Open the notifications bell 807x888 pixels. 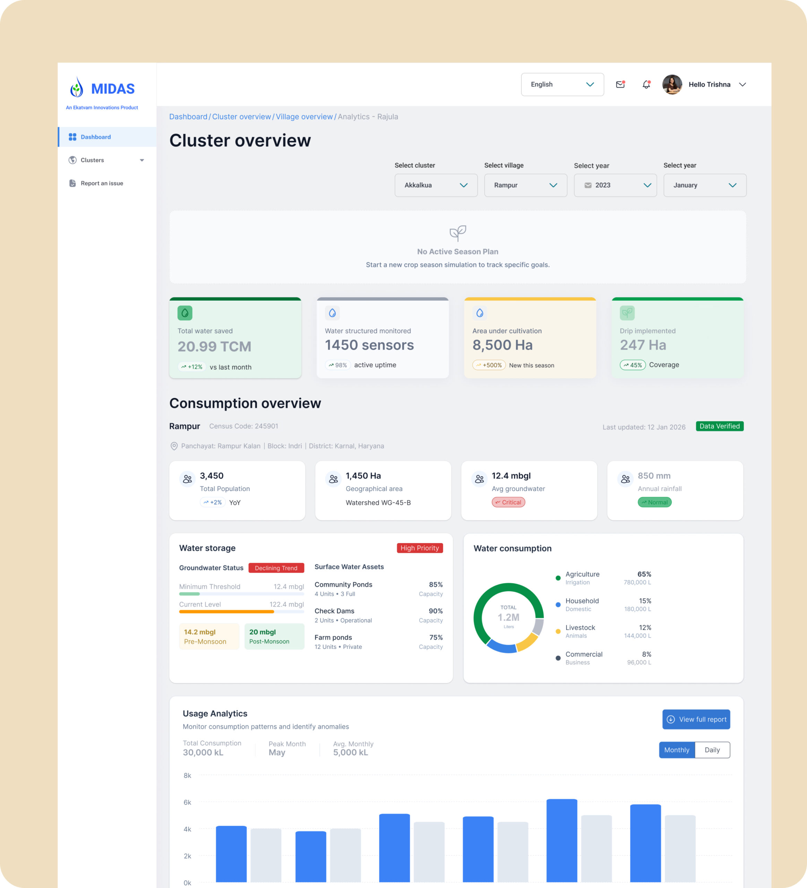pyautogui.click(x=646, y=85)
